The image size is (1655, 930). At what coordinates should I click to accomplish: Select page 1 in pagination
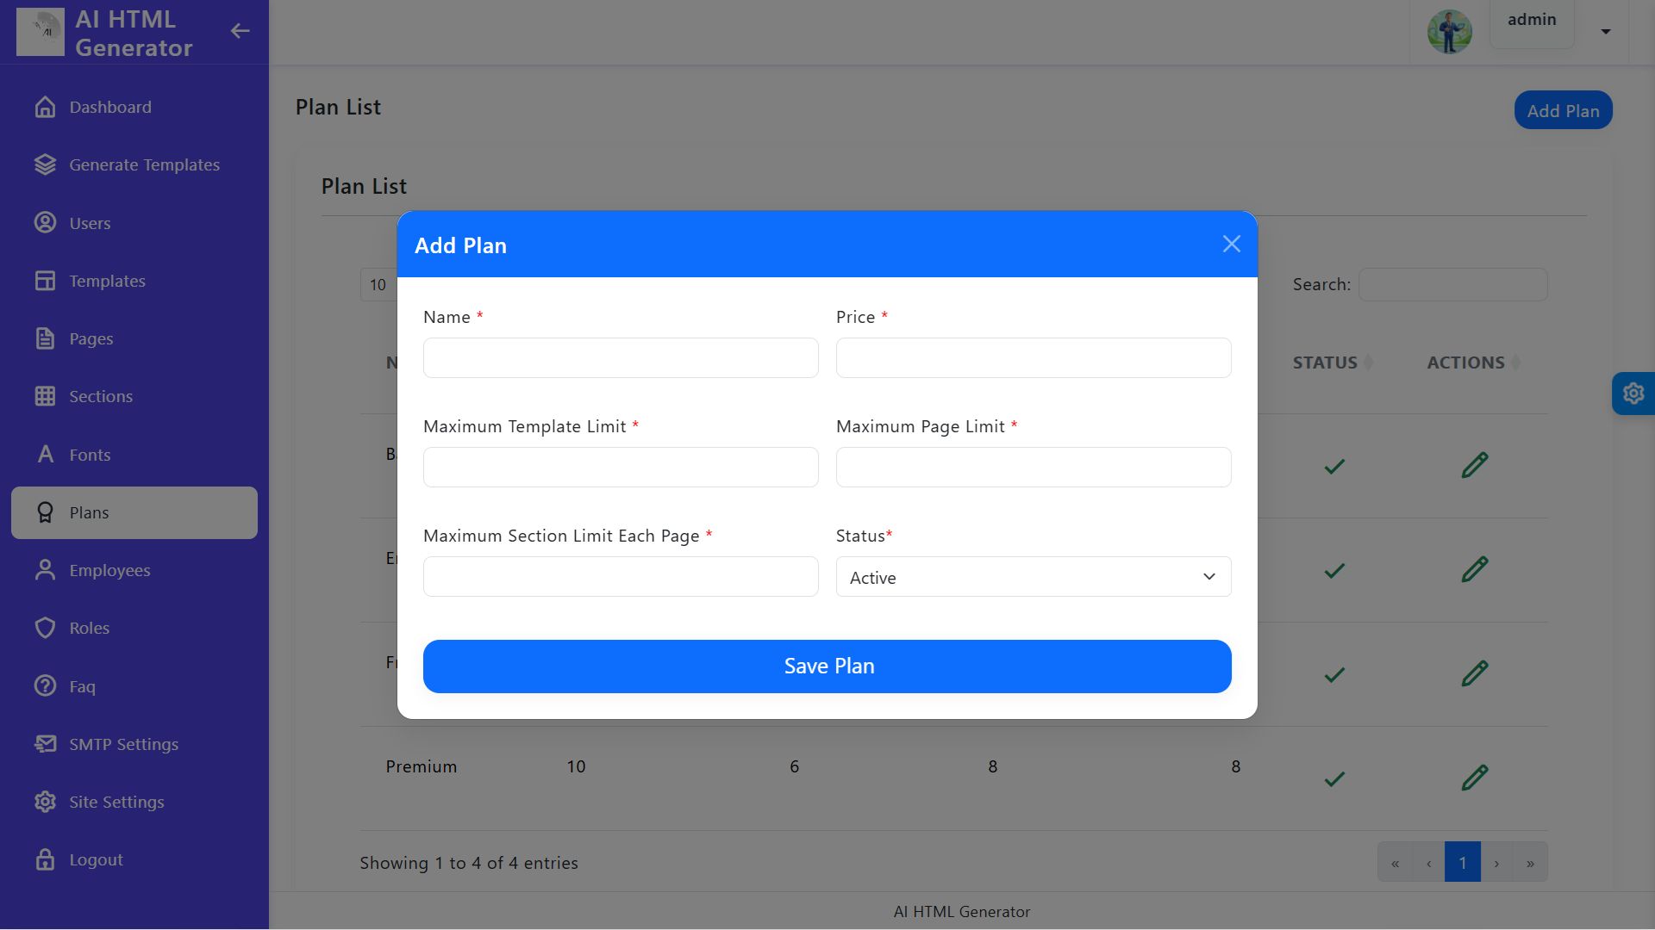pos(1462,862)
